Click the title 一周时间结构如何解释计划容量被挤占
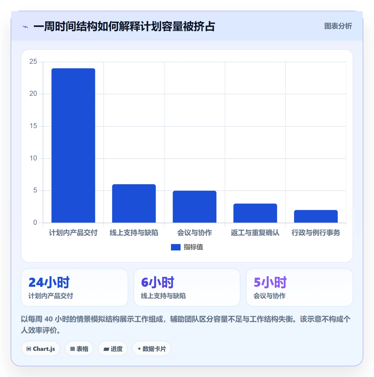The image size is (374, 377). 124,26
